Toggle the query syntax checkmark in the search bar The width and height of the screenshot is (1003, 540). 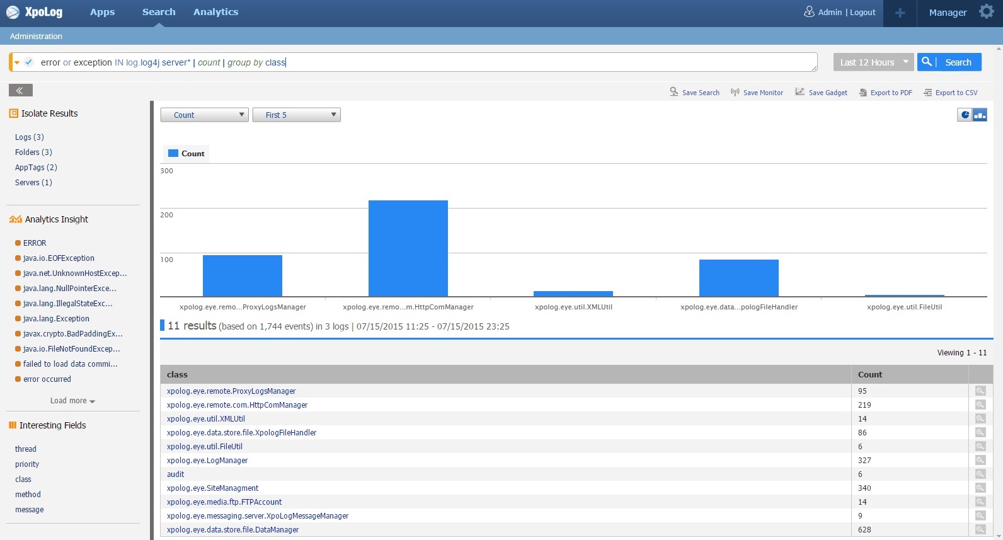tap(28, 62)
